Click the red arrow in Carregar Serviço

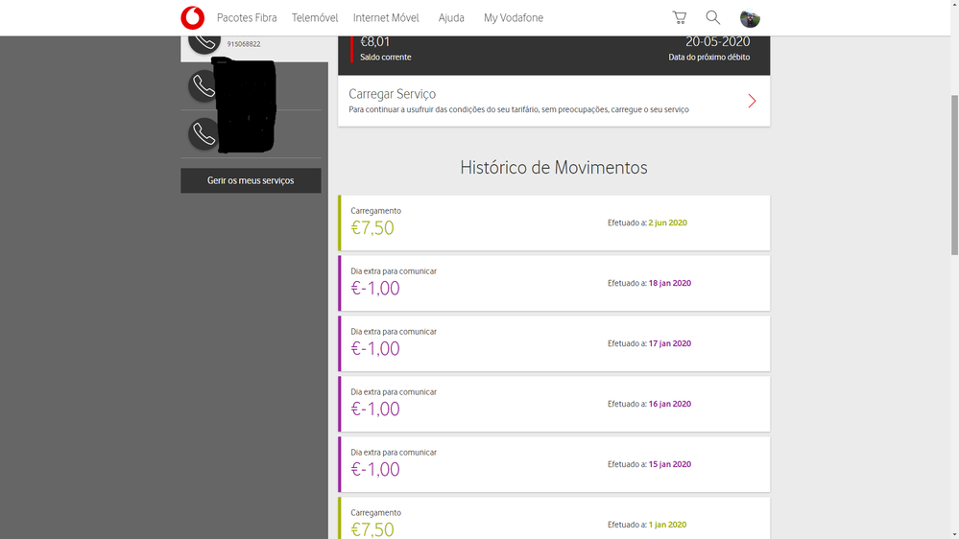pyautogui.click(x=752, y=101)
